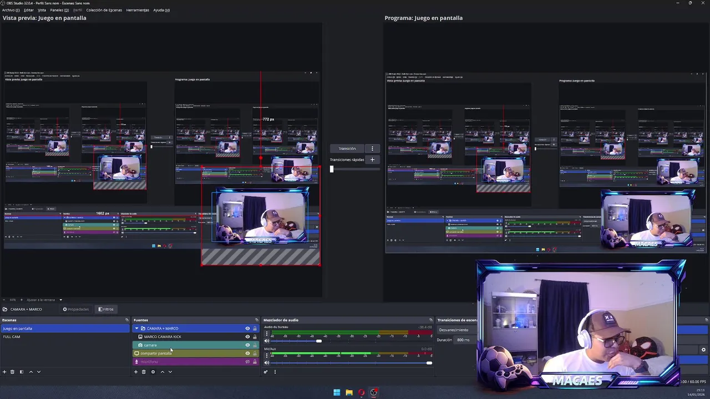Add quick transition plus button
Viewport: 710px width, 399px height.
click(x=372, y=160)
